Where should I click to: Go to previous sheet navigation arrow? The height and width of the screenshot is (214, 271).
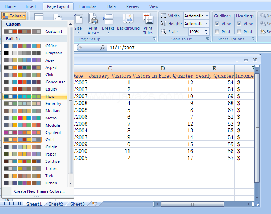tap(9, 204)
